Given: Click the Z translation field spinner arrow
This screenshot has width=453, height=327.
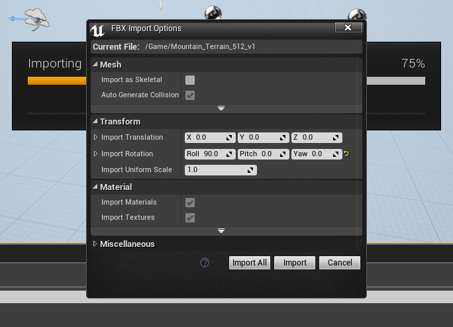Looking at the screenshot, I should tap(336, 138).
